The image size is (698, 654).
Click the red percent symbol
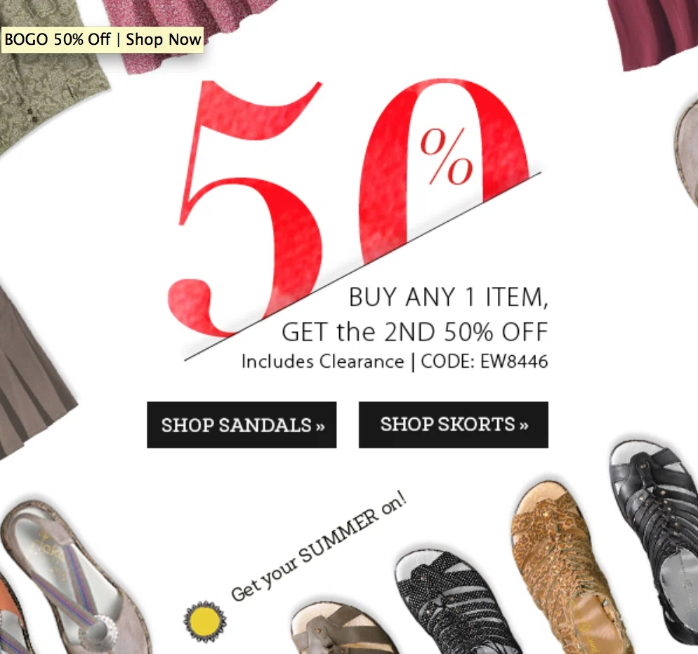[446, 156]
